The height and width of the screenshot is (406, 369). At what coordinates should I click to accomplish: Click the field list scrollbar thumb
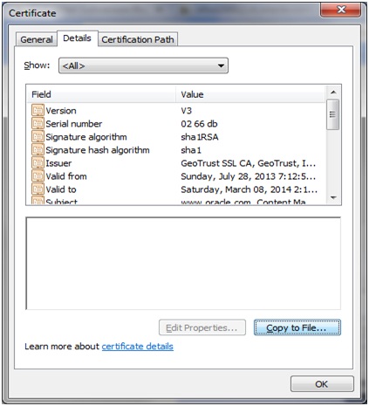[x=333, y=114]
